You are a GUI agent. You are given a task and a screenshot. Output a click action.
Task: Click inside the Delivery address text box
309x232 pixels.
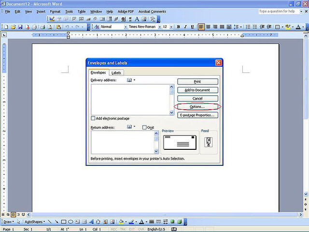(x=130, y=100)
